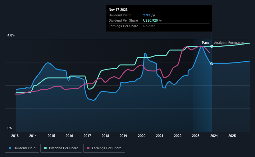Click the 2019 x-axis label
Screen dimensions: 255x157
(x=123, y=136)
